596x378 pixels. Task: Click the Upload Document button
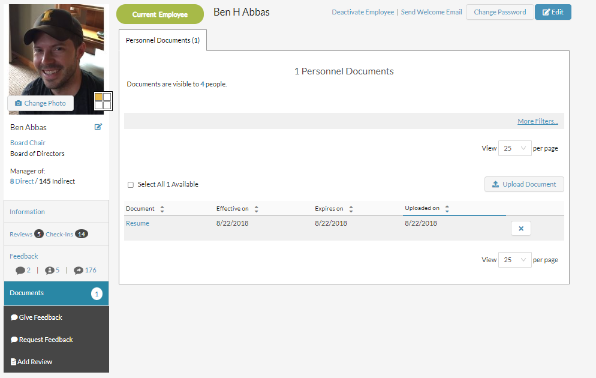click(524, 184)
